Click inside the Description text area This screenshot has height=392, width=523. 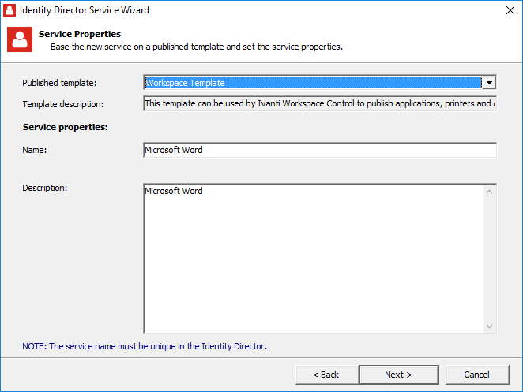click(x=313, y=258)
